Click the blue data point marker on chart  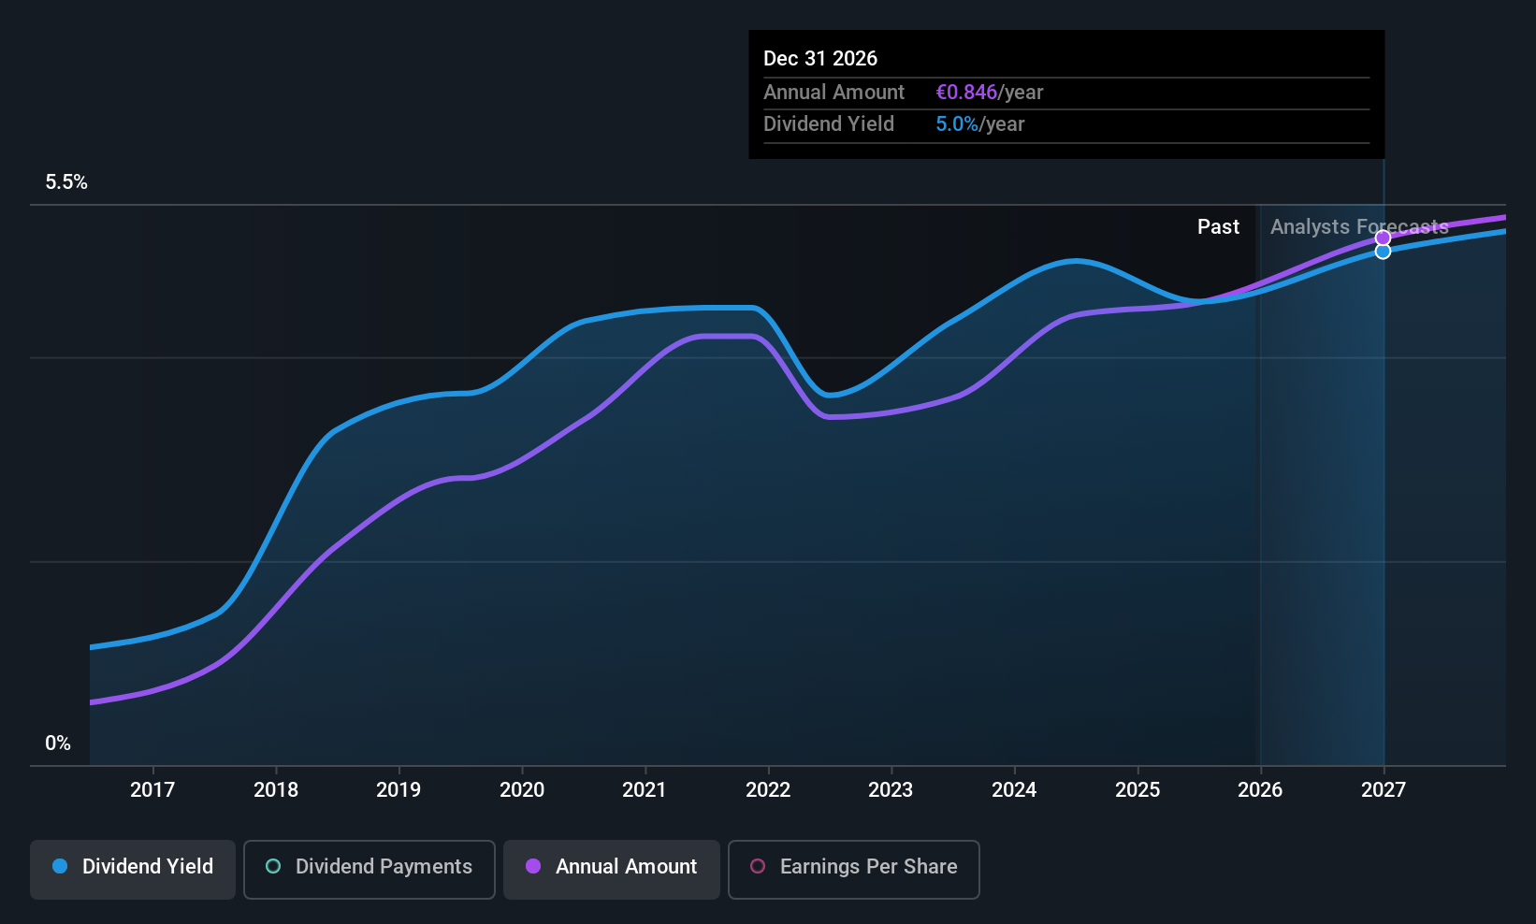click(1383, 252)
